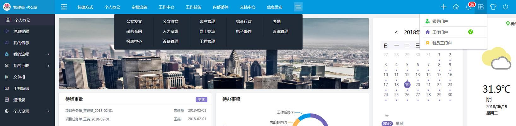This screenshot has height=126, width=516.
Task: Choose 公文发文 in dropdown panel
Action: 134,21
